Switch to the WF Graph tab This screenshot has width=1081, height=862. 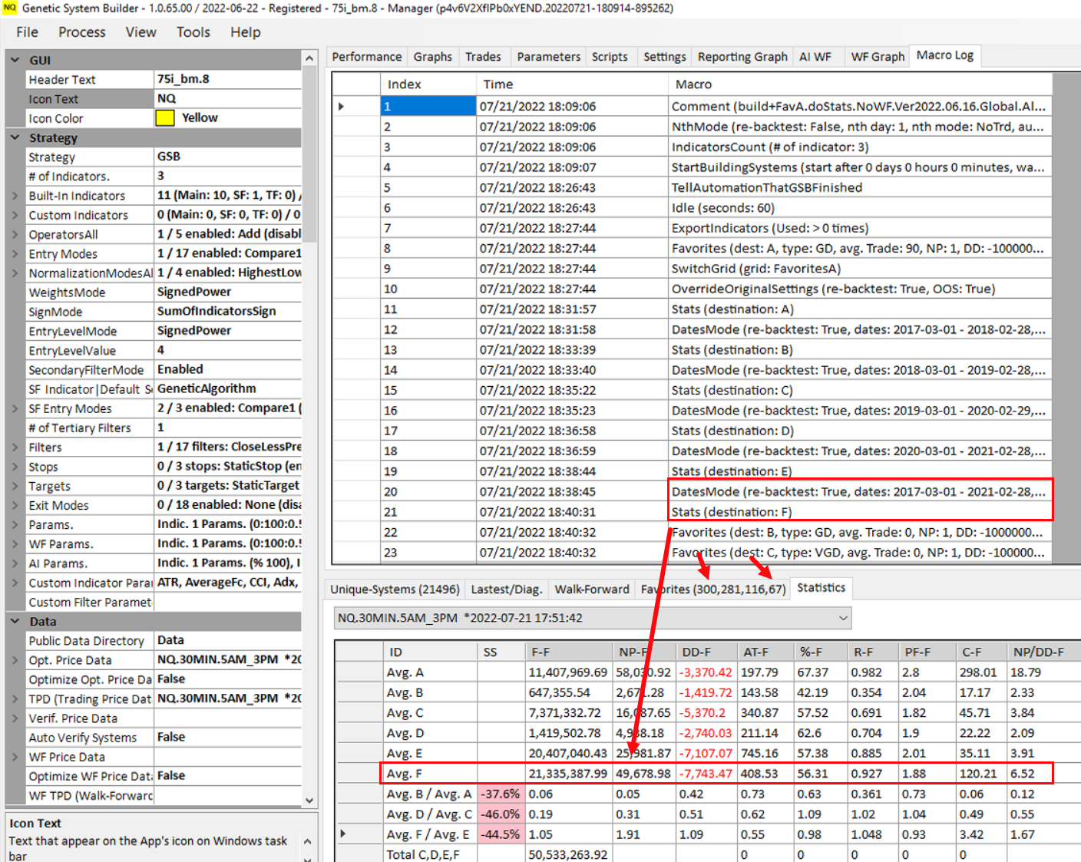point(877,57)
